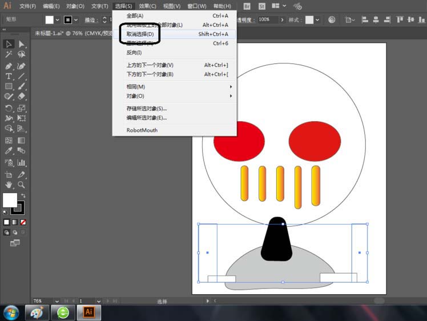Image resolution: width=427 pixels, height=321 pixels.
Task: Select the Perspective Grid tool
Action: pyautogui.click(x=21, y=129)
